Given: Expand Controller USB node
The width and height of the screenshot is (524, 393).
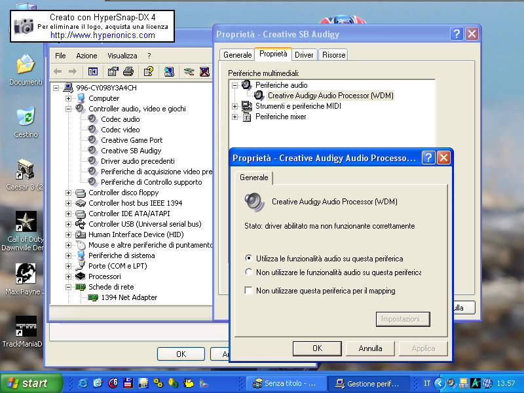Looking at the screenshot, I should pos(68,224).
